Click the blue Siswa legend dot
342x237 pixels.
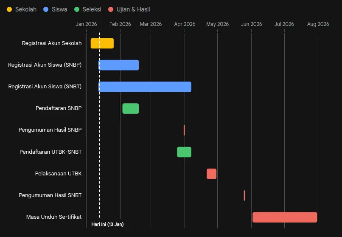point(46,9)
